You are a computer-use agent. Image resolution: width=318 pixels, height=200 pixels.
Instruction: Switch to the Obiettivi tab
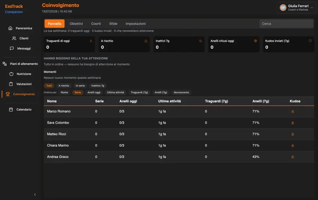[x=76, y=24]
